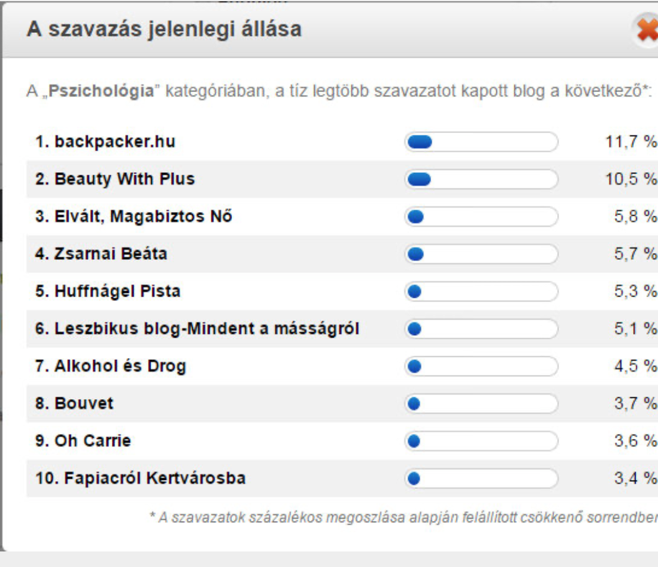This screenshot has height=567, width=658.
Task: Click the Fapiacról Kertvárosba progress bar
Action: point(481,478)
